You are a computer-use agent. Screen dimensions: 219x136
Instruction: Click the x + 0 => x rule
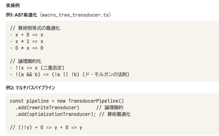(29, 35)
